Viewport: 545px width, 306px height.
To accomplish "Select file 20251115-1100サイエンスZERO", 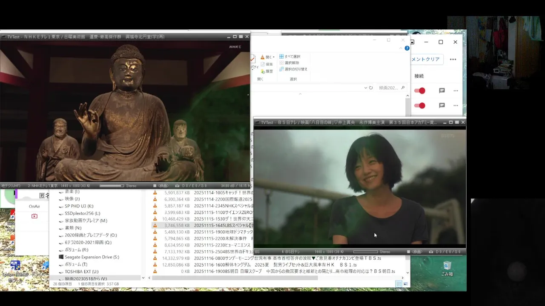I will 223,212.
